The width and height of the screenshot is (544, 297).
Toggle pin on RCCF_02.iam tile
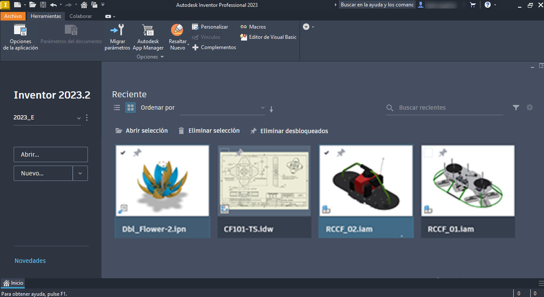(341, 152)
